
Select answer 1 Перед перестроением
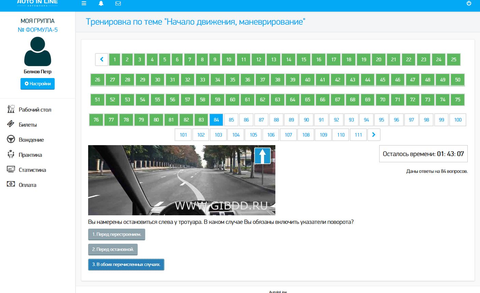(x=116, y=234)
